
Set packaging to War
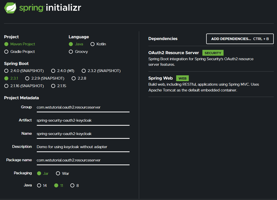point(58,173)
